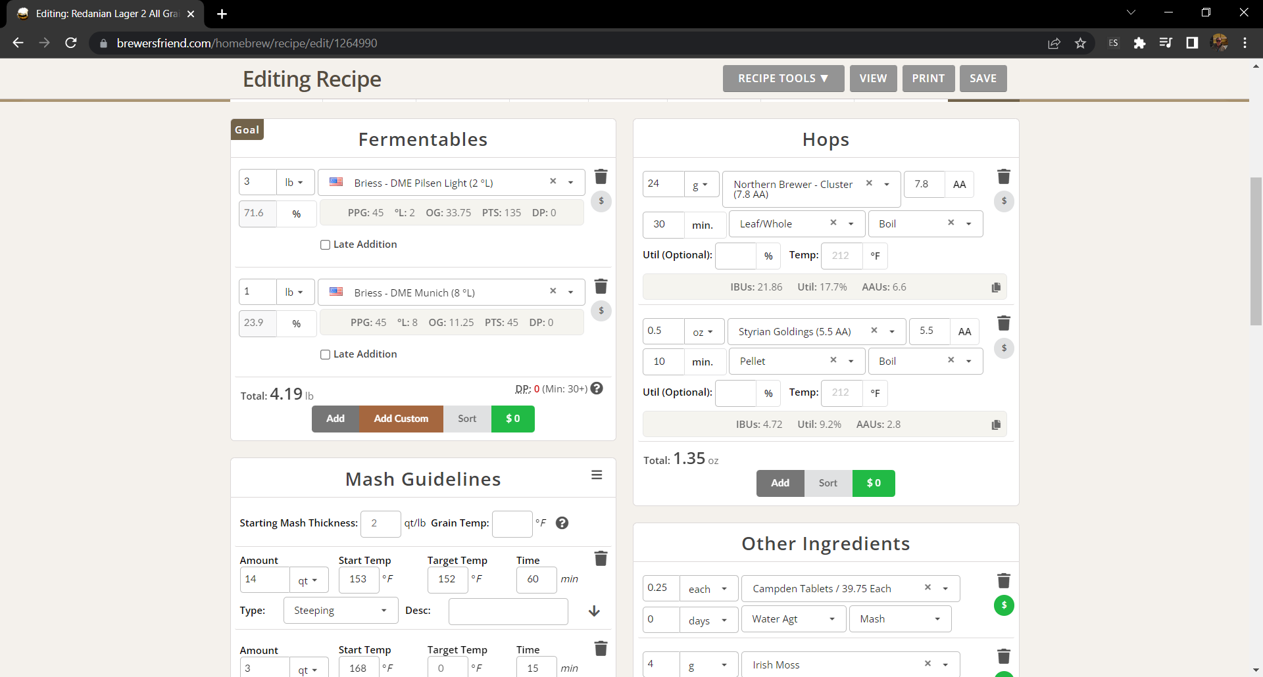
Task: Set price for DME Munich
Action: pos(601,311)
